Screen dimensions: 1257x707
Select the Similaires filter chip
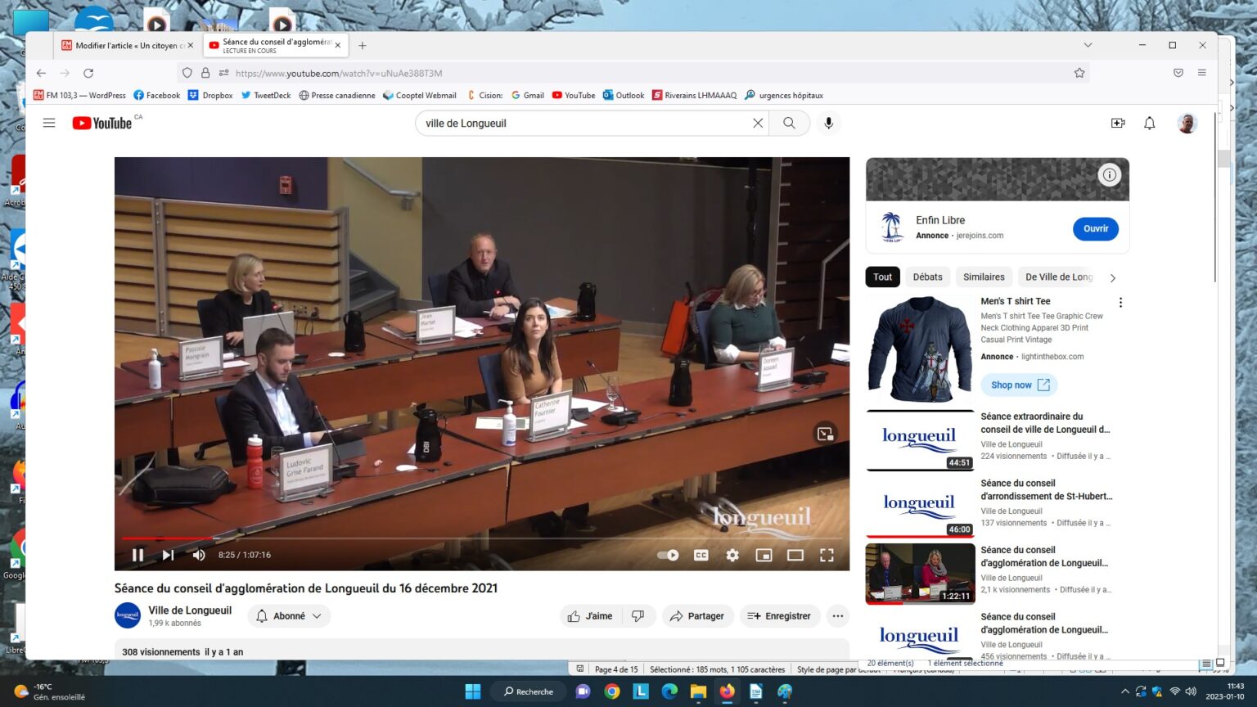(983, 277)
